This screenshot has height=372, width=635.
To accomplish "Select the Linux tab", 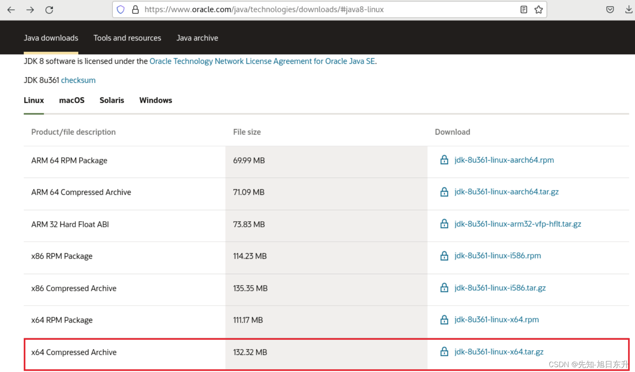I will [x=34, y=100].
